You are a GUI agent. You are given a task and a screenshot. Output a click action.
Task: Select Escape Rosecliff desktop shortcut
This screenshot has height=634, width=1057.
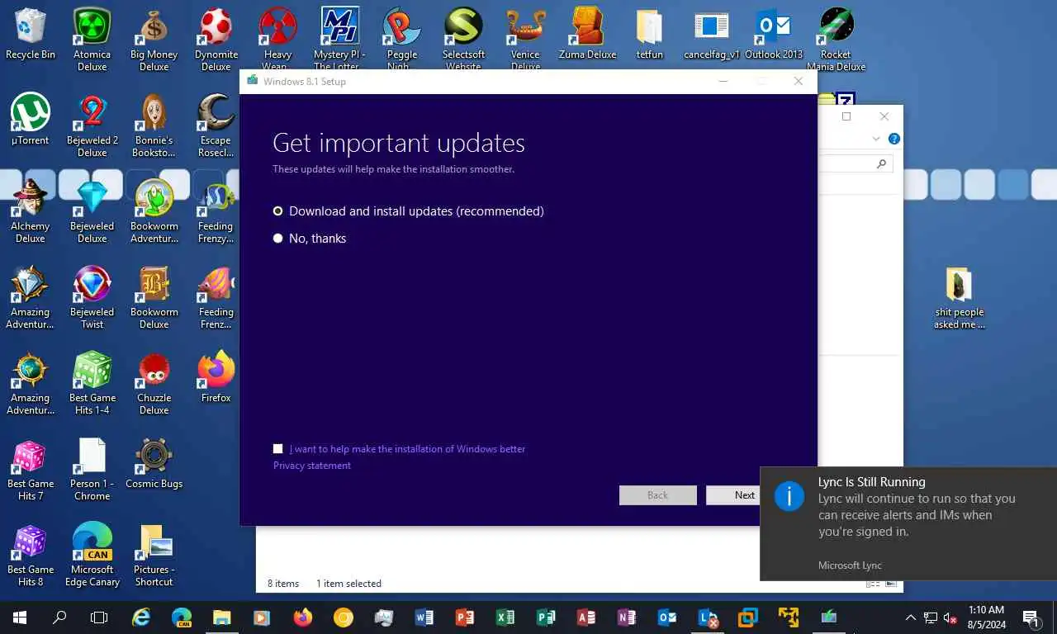[x=216, y=125]
